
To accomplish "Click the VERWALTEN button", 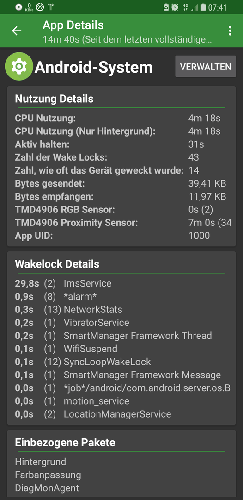I will click(206, 66).
